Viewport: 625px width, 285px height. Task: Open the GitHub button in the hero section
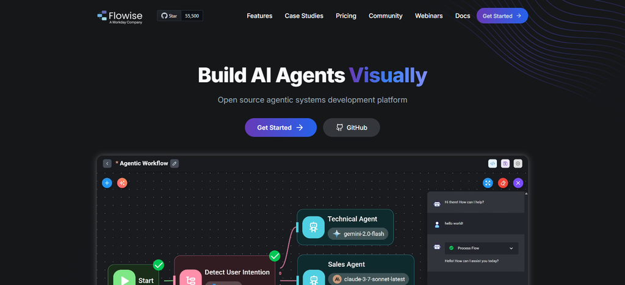click(351, 128)
